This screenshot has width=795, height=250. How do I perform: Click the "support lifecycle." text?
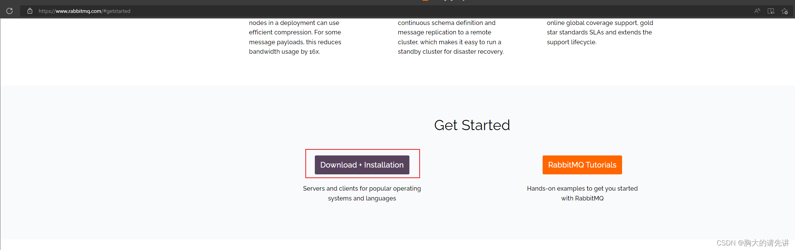(x=572, y=42)
